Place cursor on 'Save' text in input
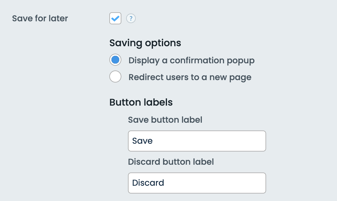The width and height of the screenshot is (337, 201). pyautogui.click(x=142, y=141)
